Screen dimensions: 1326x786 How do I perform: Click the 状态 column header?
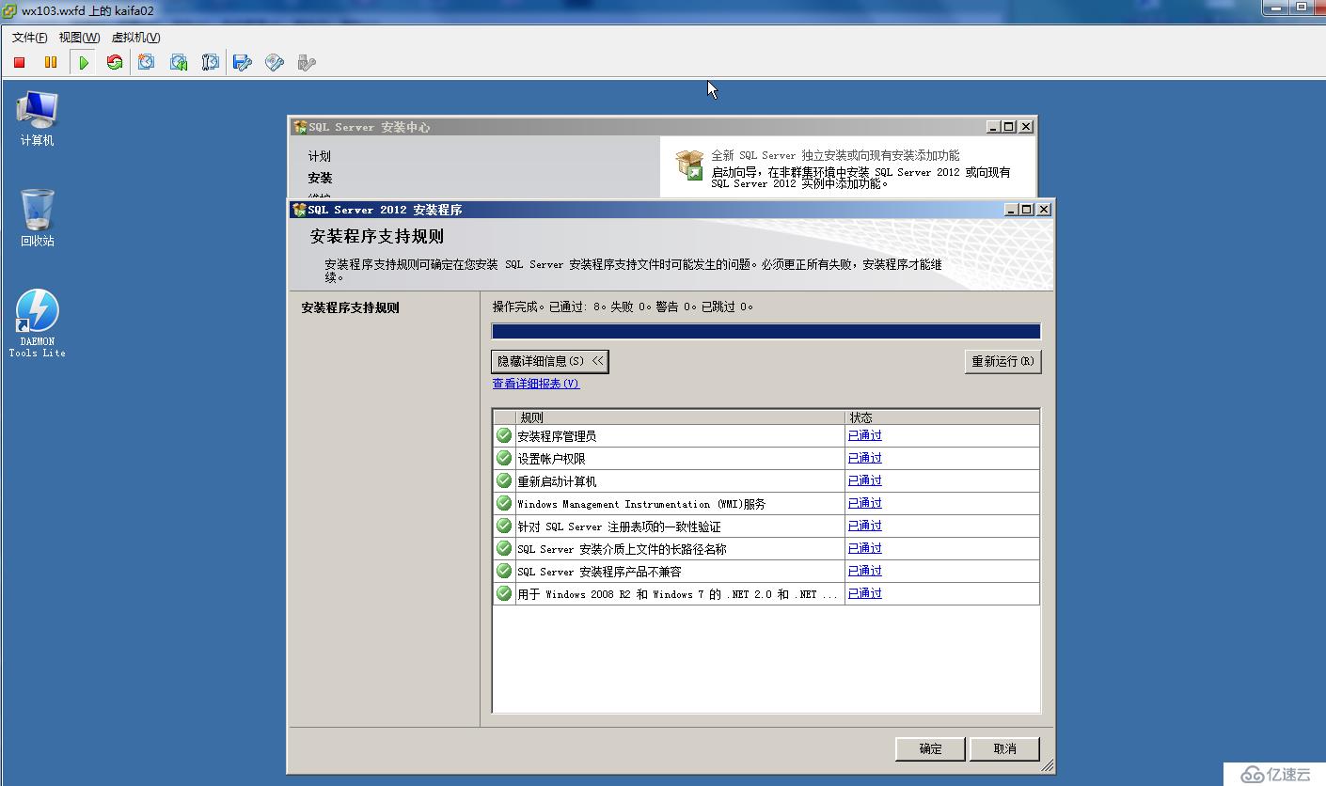[x=942, y=417]
